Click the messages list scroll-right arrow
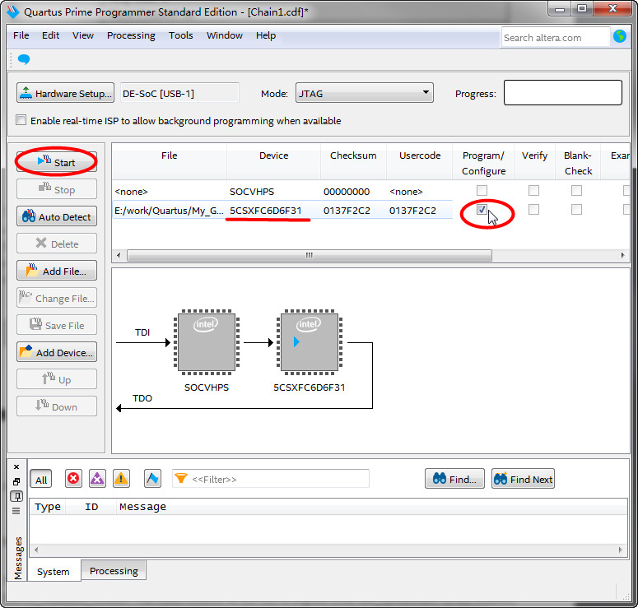 coord(621,550)
